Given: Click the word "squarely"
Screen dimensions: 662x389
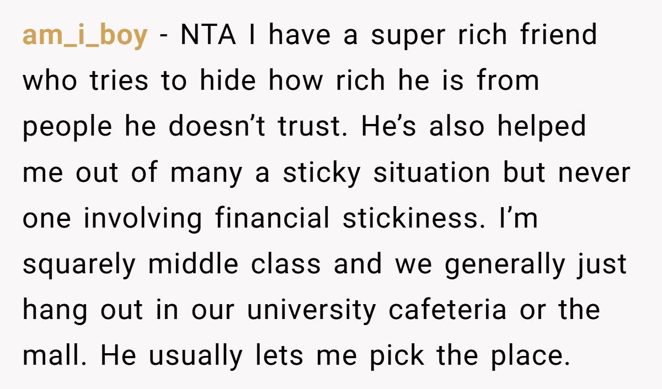Looking at the screenshot, I should (78, 264).
